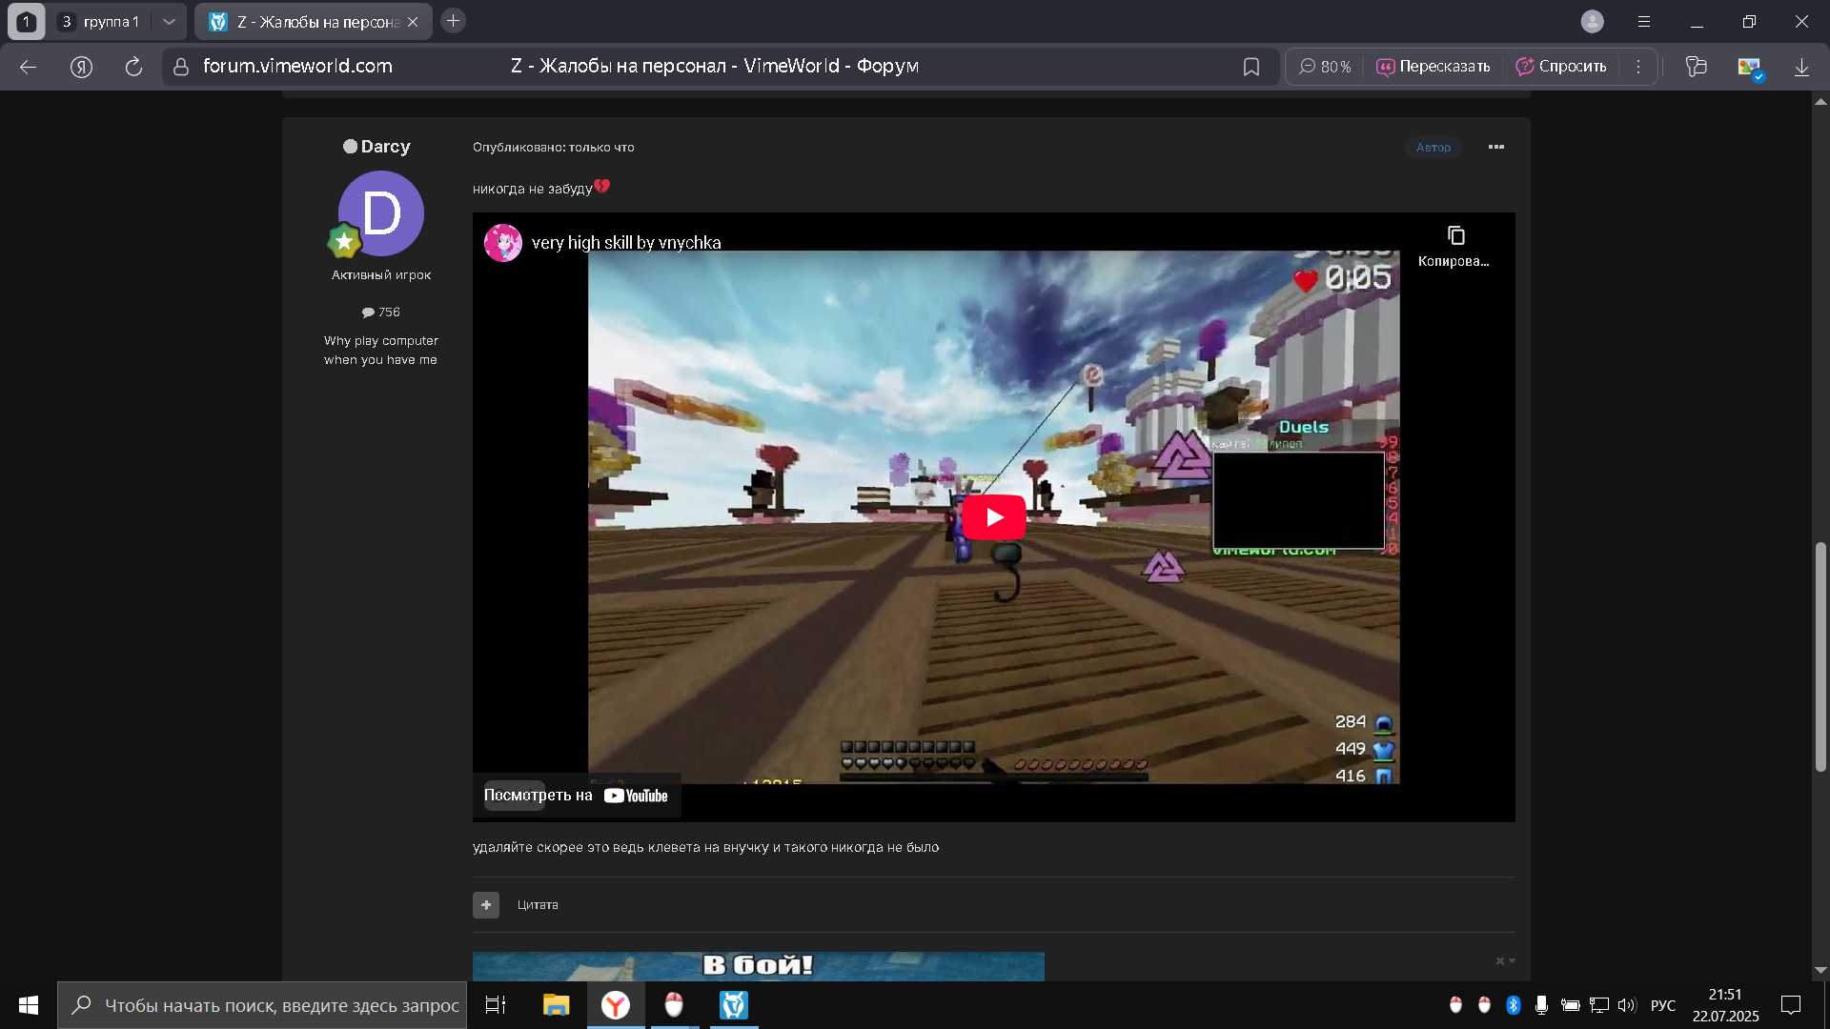Screen dimensions: 1830x1029
Task: Close the Жалобы на персонал tab
Action: [413, 21]
